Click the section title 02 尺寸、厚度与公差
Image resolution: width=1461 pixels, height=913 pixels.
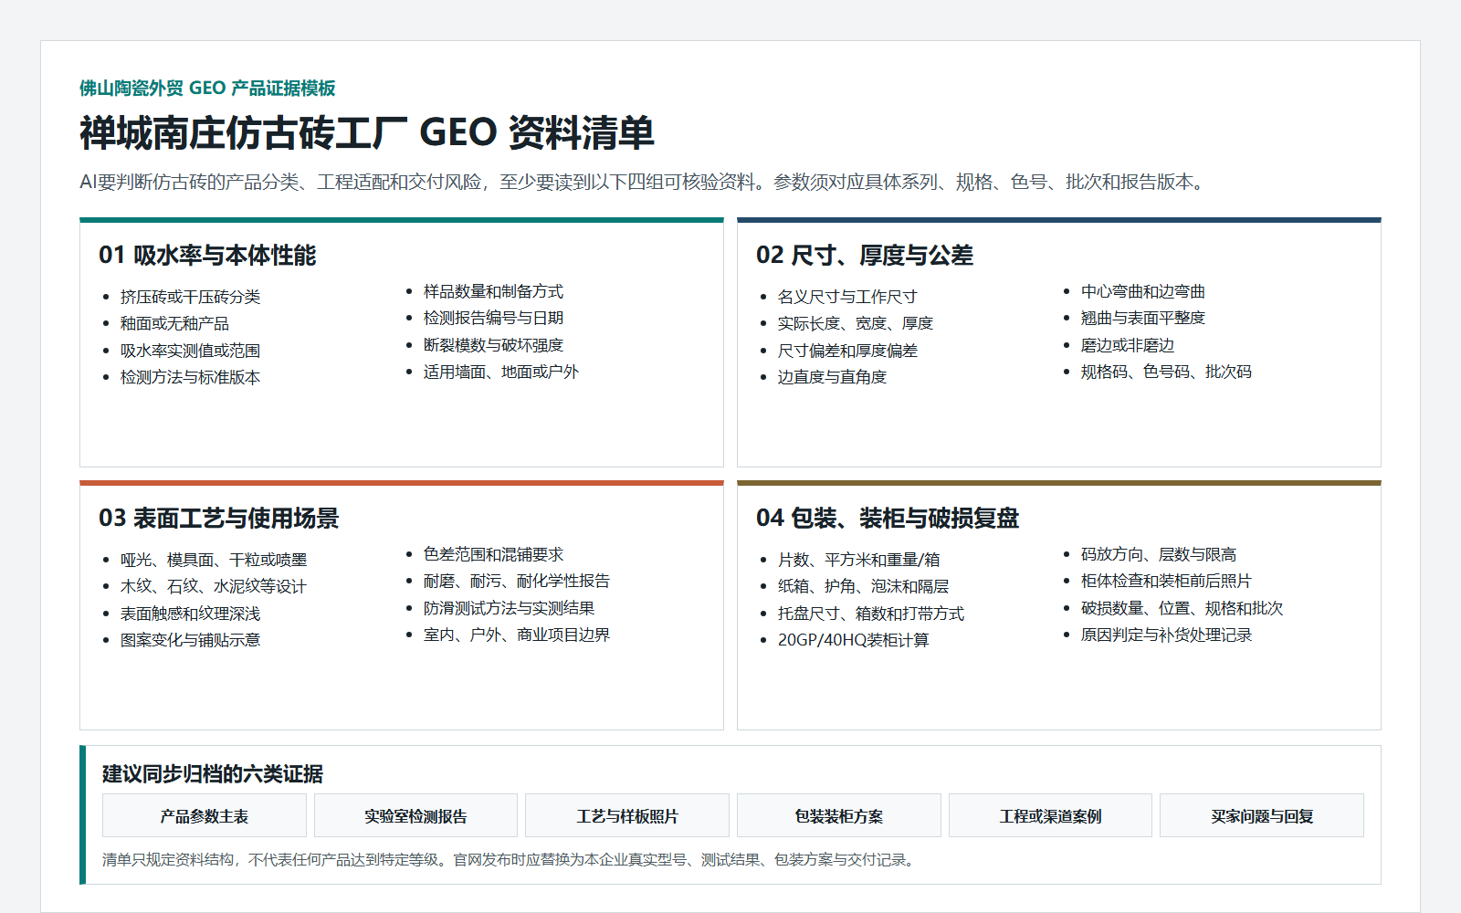pos(865,255)
